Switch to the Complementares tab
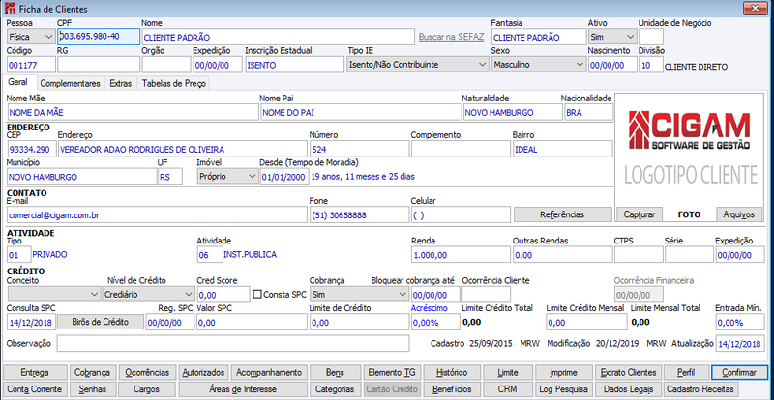This screenshot has width=774, height=400. pyautogui.click(x=70, y=83)
